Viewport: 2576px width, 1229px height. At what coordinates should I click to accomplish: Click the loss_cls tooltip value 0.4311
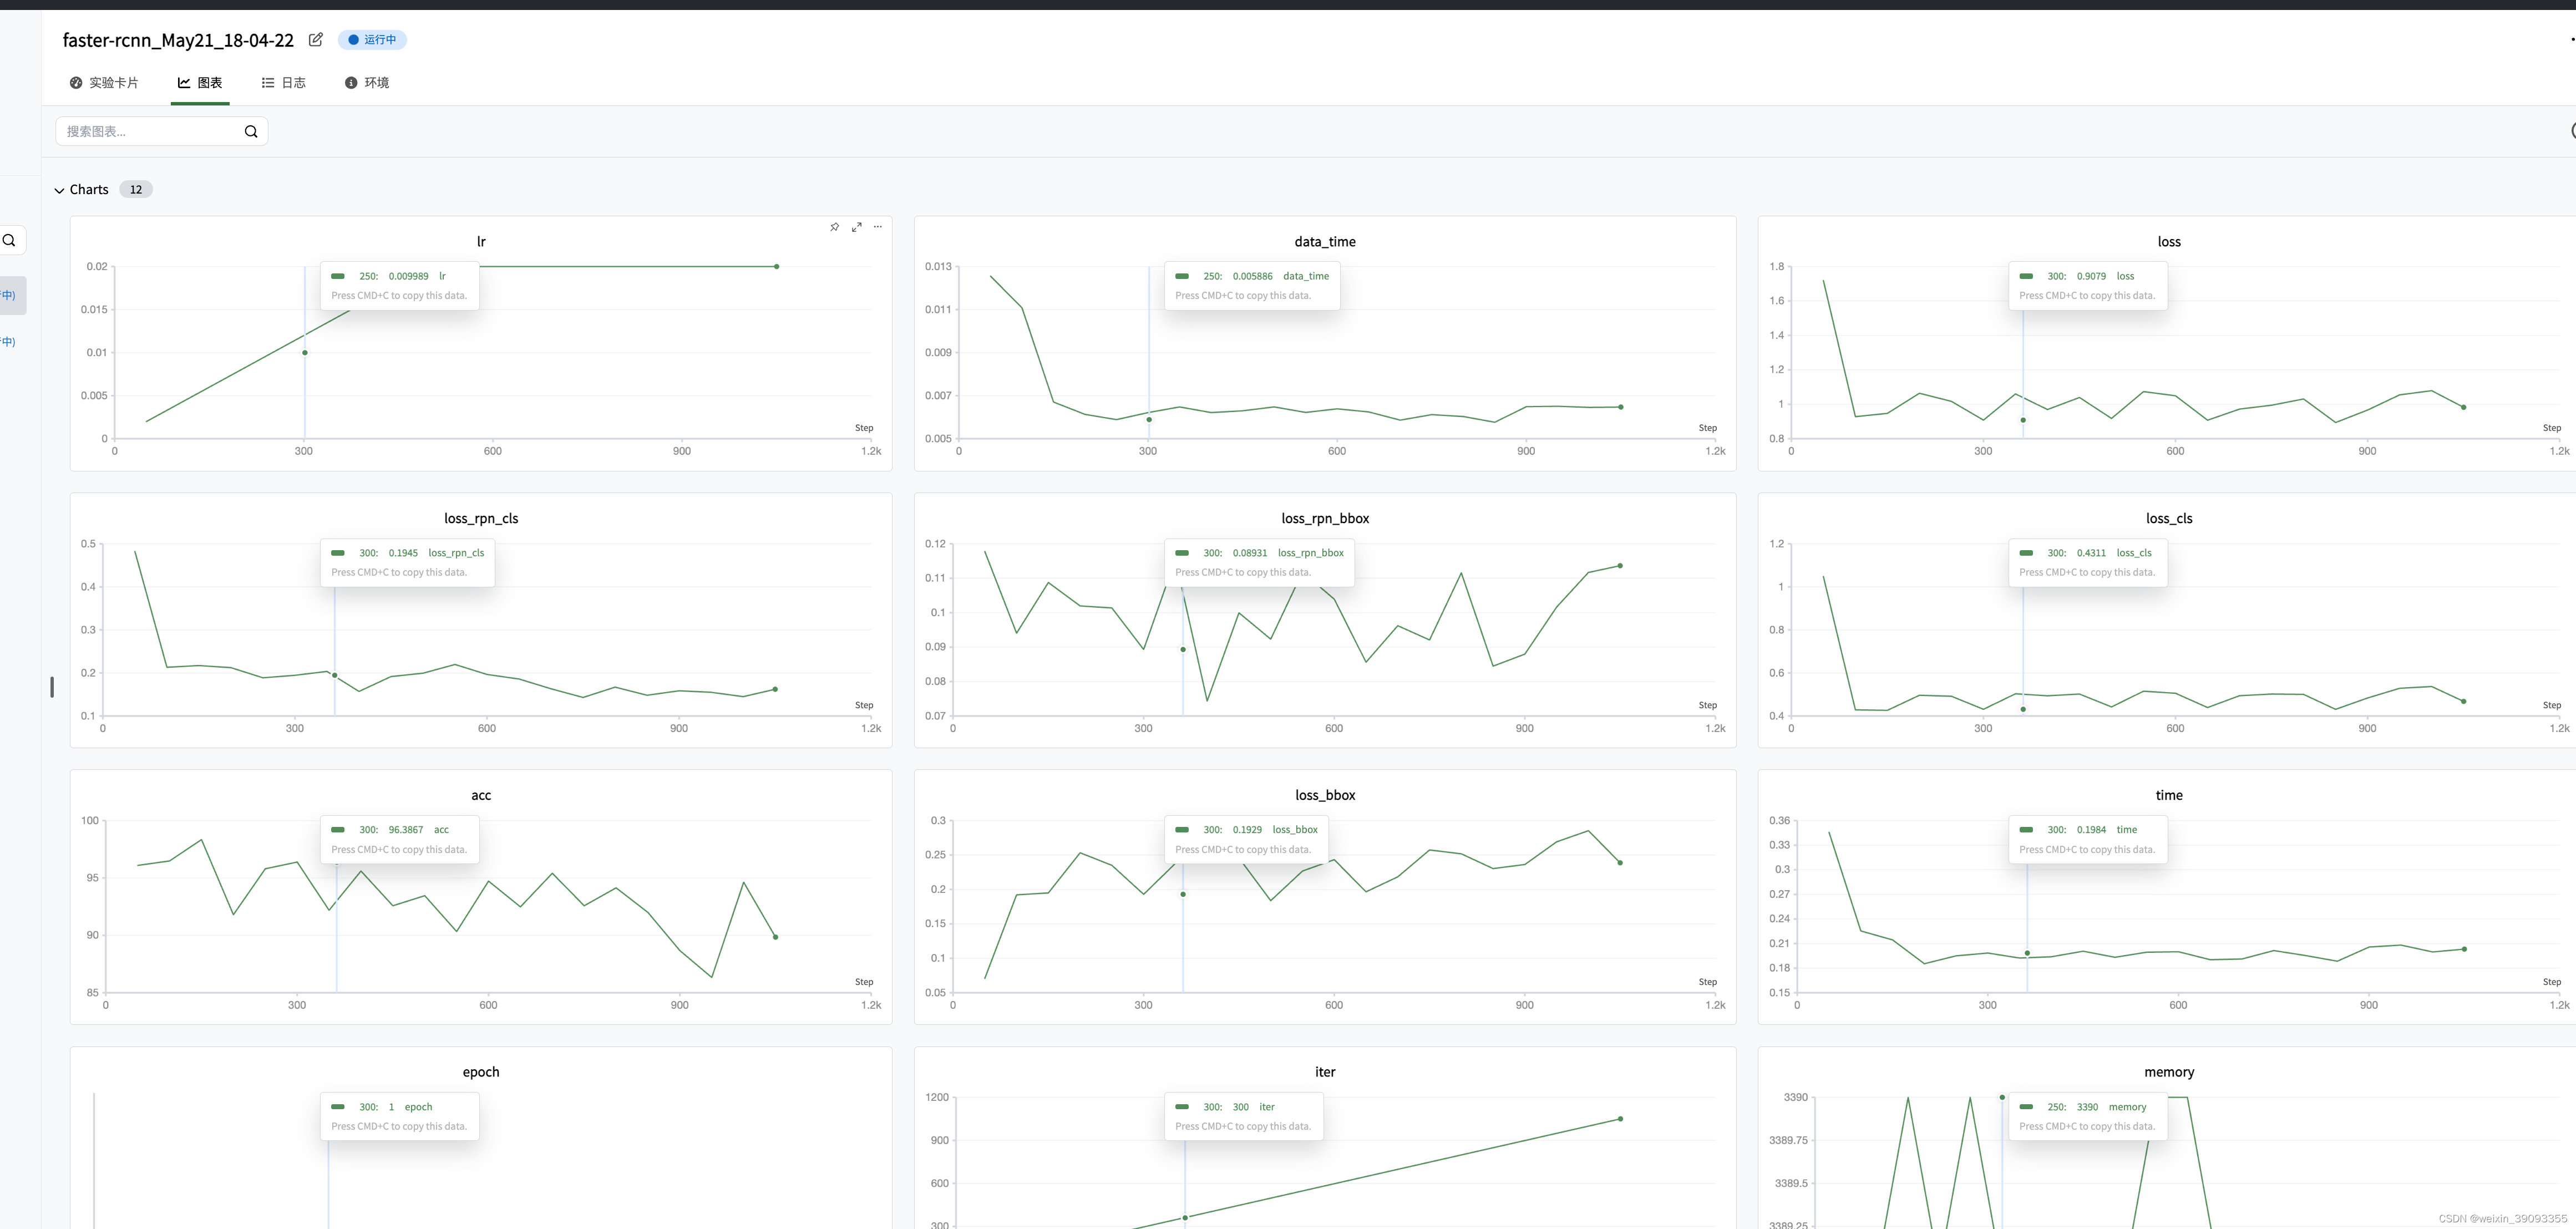[2091, 553]
